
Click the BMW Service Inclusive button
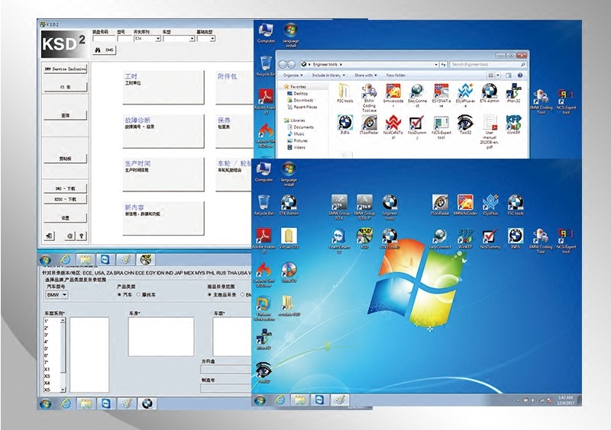[65, 69]
